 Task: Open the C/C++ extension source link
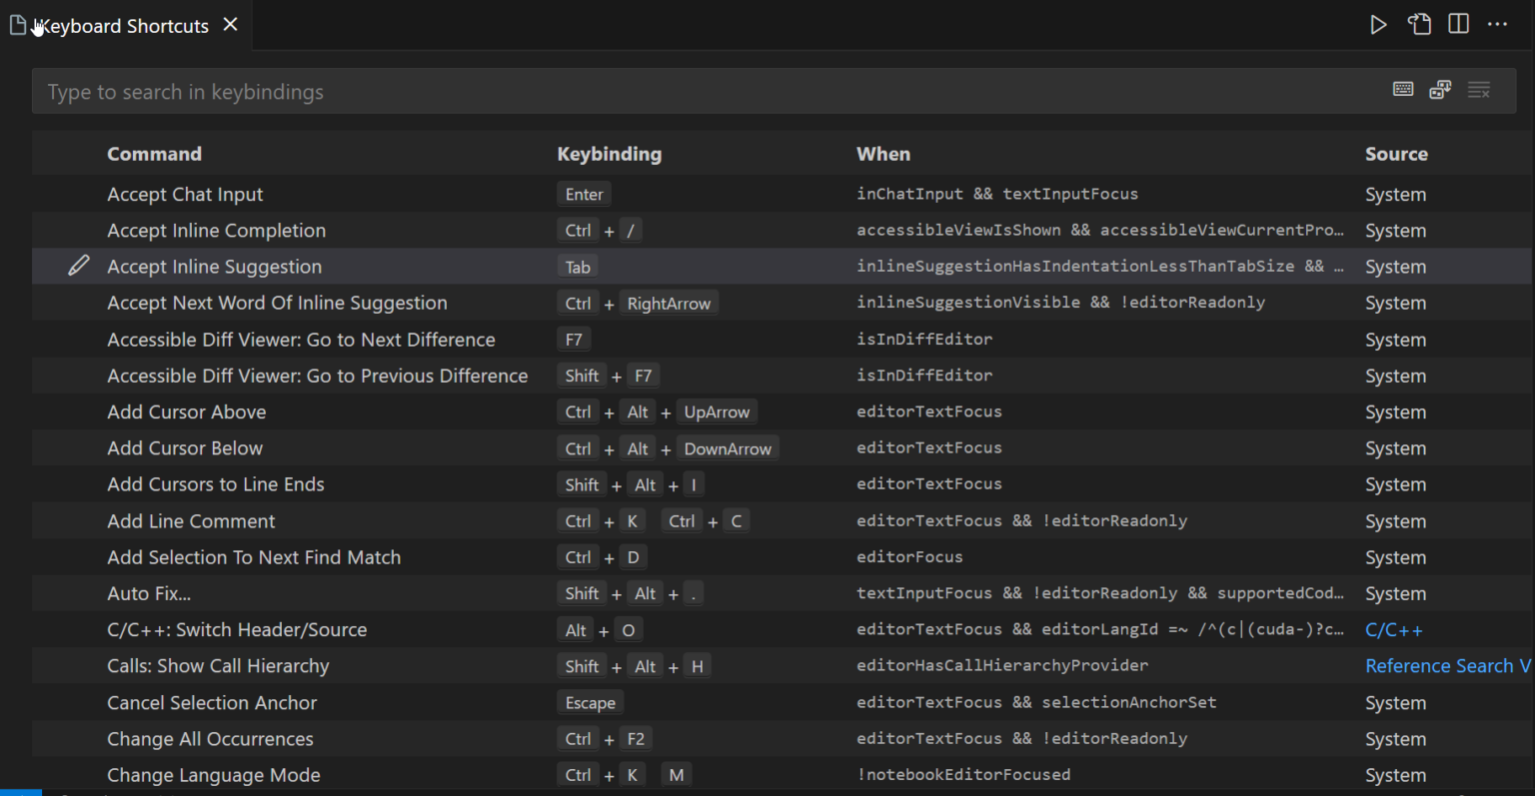tap(1393, 629)
